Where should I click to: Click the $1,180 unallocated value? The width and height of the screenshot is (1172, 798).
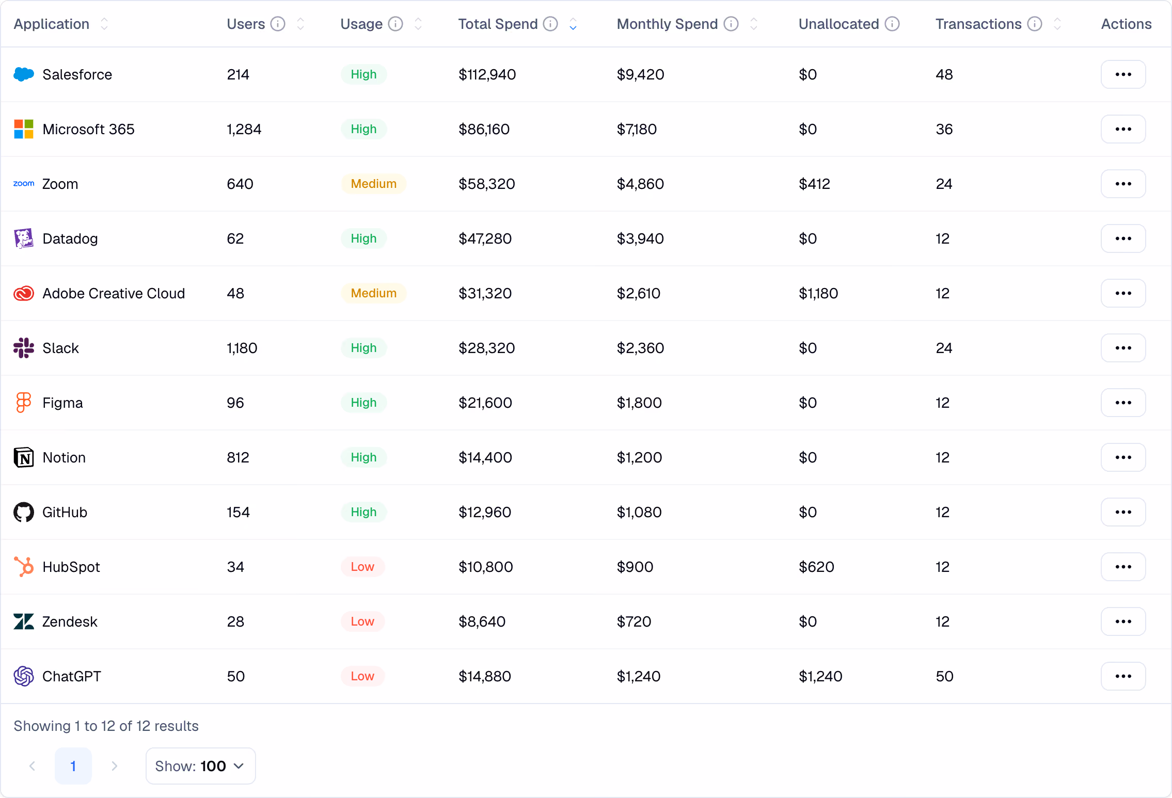[x=818, y=293]
